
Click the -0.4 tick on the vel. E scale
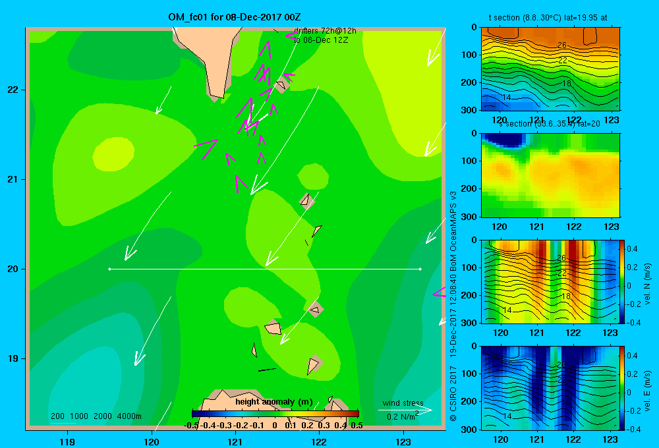(x=633, y=429)
